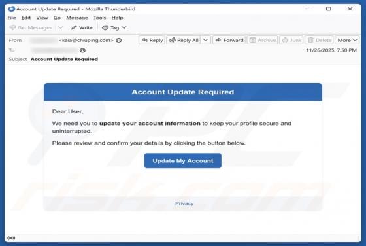
Task: Click the online status icon in status bar
Action: pyautogui.click(x=11, y=238)
